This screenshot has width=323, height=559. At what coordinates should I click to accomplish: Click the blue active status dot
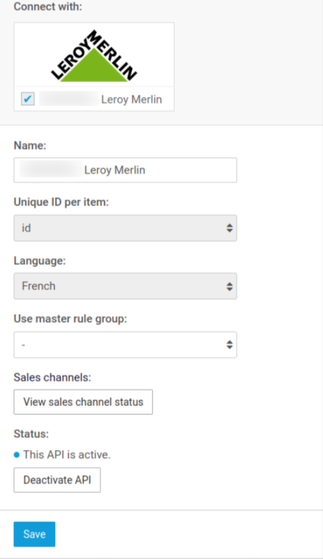[16, 455]
